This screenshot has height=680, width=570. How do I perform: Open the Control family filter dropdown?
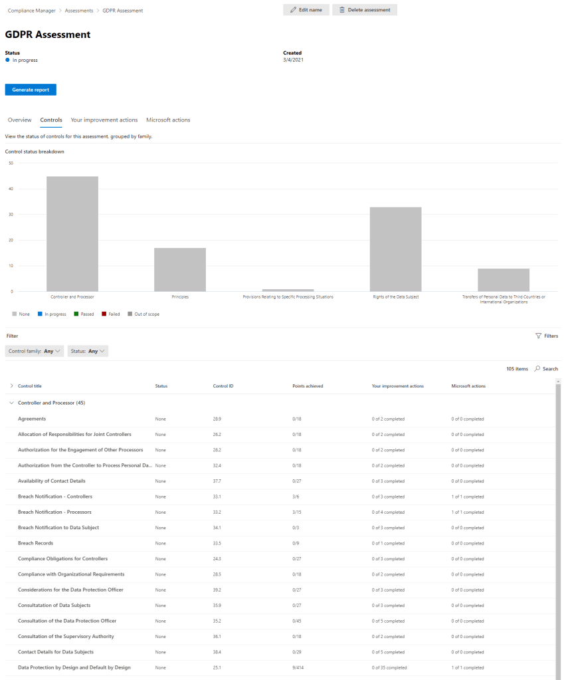point(35,351)
